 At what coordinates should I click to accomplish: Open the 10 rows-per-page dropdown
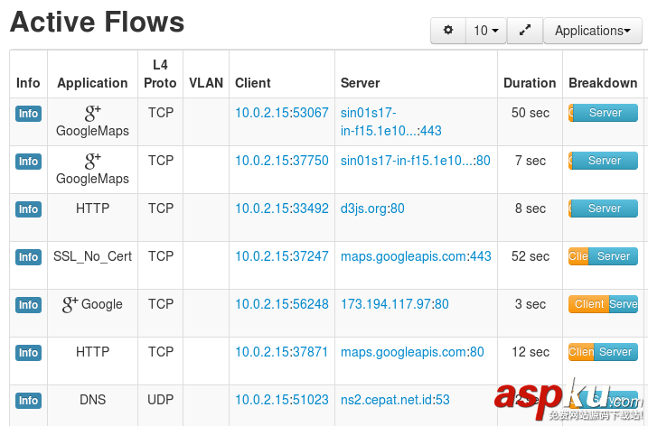pos(486,31)
